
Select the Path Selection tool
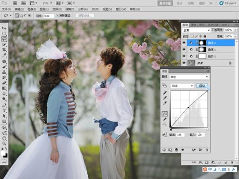[x=4, y=116]
